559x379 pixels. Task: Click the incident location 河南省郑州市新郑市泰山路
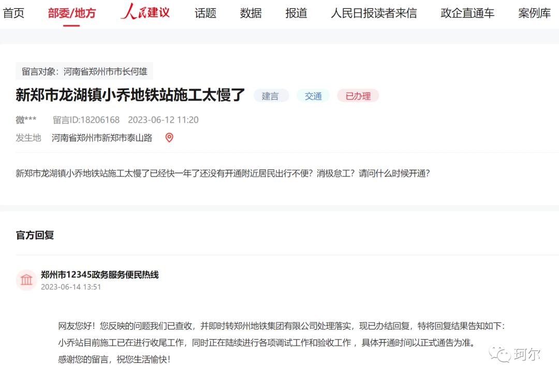(x=101, y=138)
